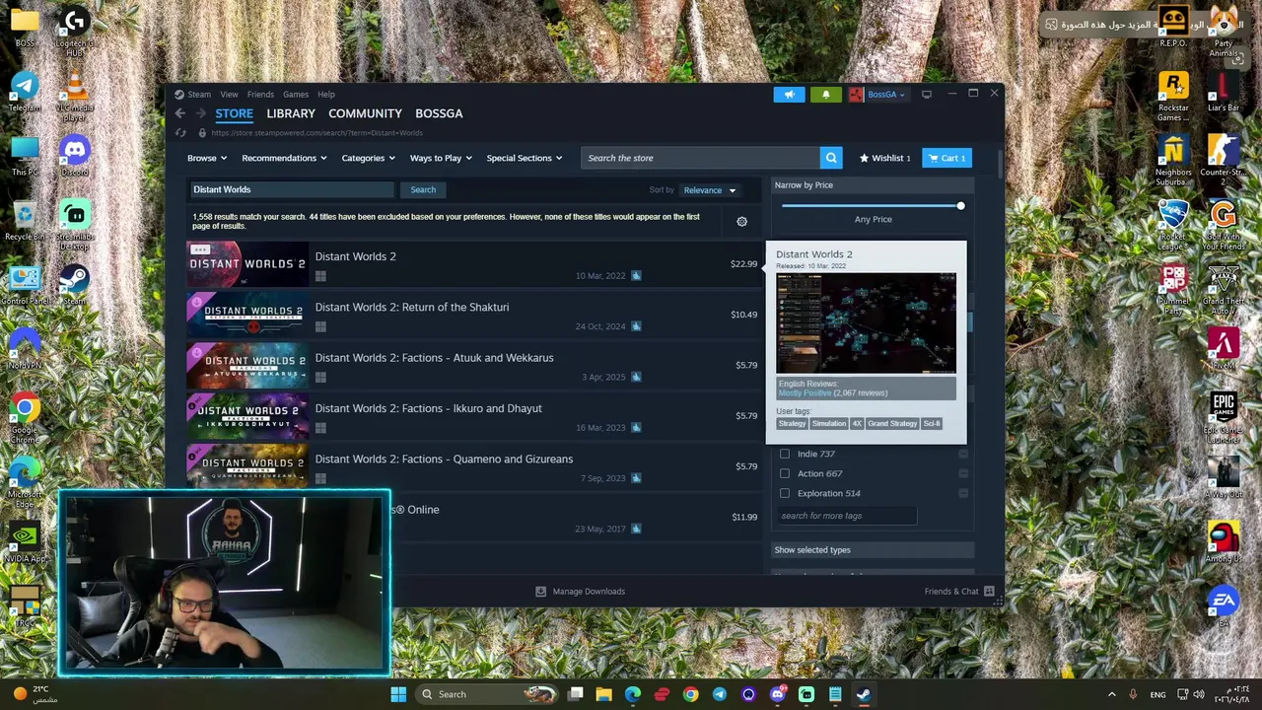Click the Strategy user tag
This screenshot has height=710, width=1262.
pos(792,424)
